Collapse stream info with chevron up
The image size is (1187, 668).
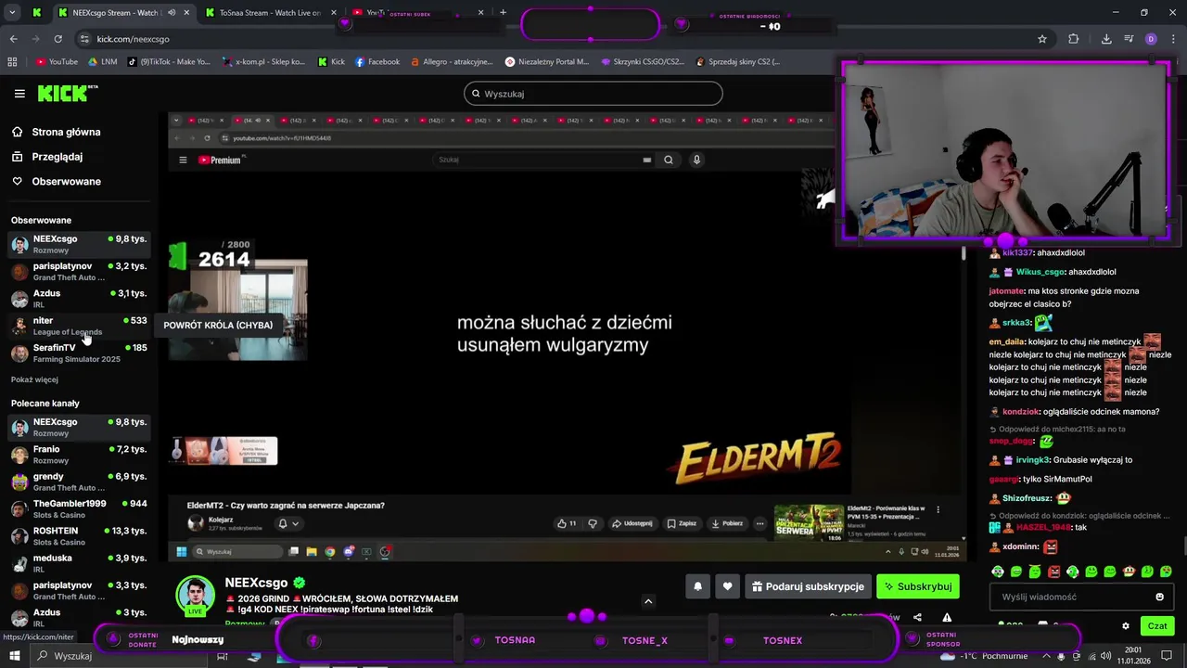[648, 601]
